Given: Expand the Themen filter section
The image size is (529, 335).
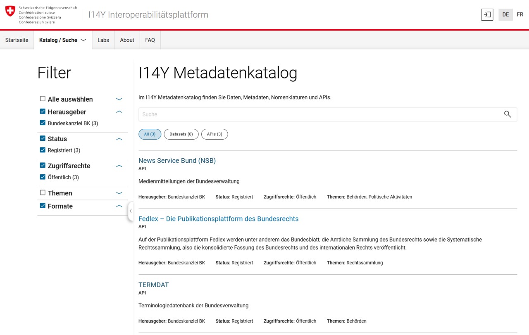Looking at the screenshot, I should coord(119,193).
